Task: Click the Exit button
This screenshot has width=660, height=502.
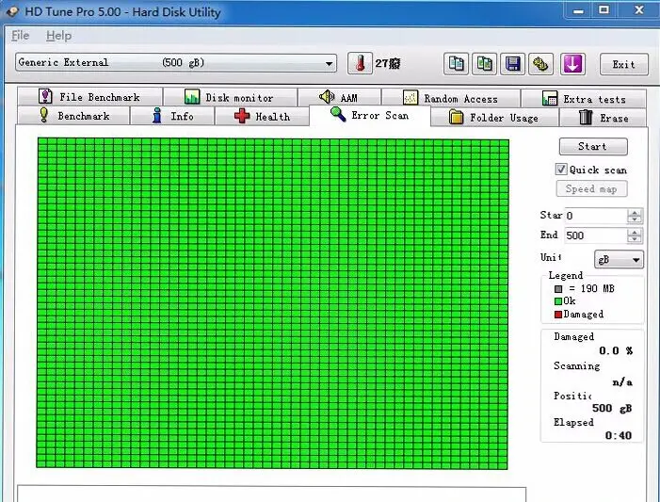Action: (624, 64)
